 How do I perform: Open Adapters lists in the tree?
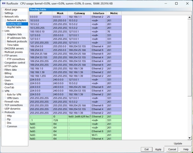(14, 34)
